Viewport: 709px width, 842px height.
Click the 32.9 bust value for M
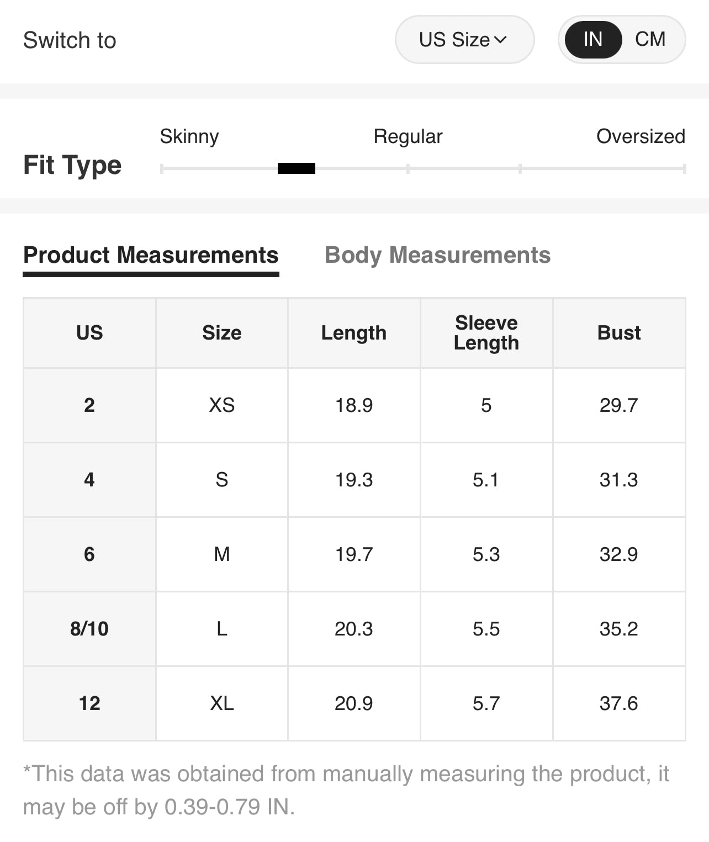pyautogui.click(x=619, y=554)
